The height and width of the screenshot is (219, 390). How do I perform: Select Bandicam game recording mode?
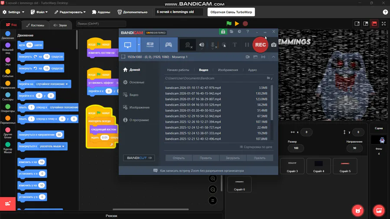pos(169,45)
